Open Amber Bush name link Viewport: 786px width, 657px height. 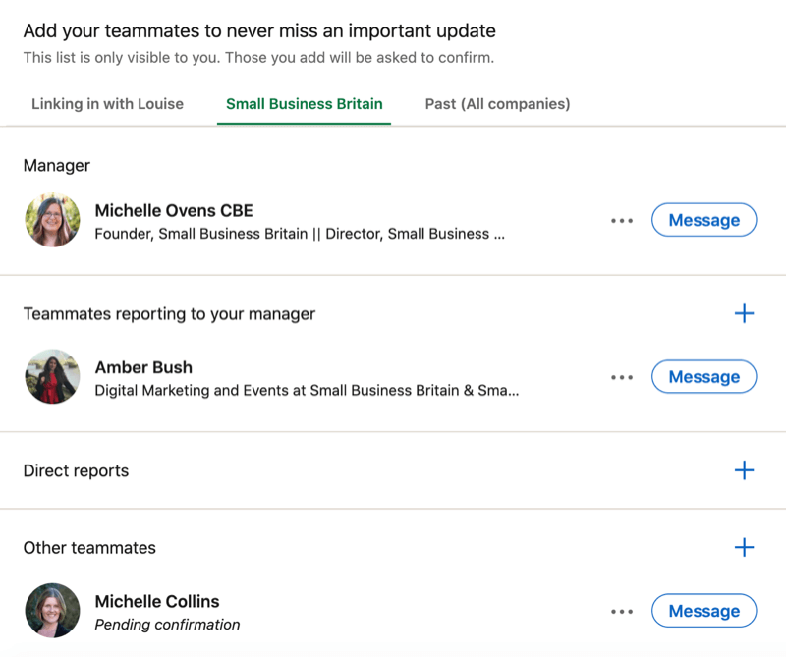pyautogui.click(x=143, y=368)
